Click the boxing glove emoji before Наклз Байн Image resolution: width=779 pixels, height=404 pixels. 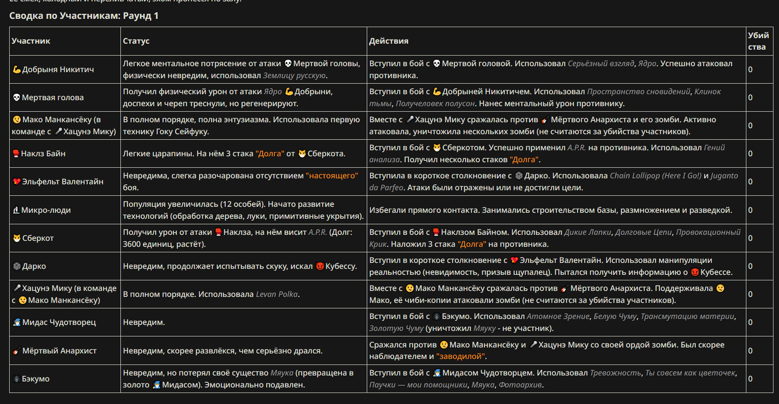click(x=16, y=154)
